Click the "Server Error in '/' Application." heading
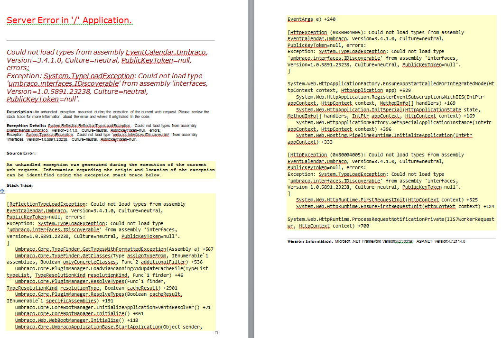Screen dimensions: 502x338 point(69,20)
